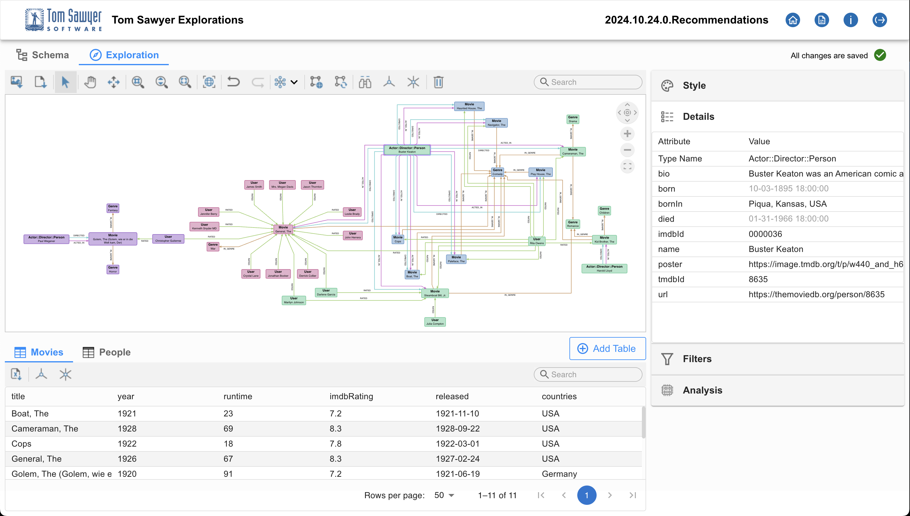Screen dimensions: 910x516
Task: Click the Add Table button
Action: point(607,348)
